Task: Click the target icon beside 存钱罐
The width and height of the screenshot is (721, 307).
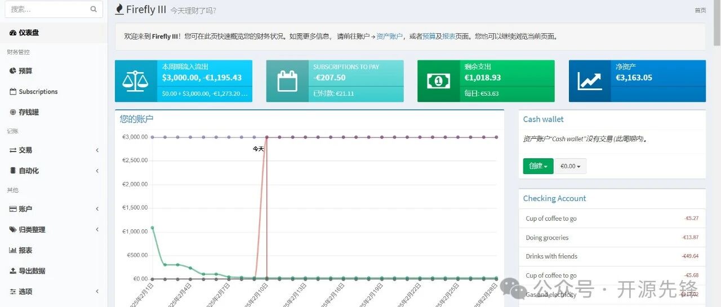Action: 13,112
